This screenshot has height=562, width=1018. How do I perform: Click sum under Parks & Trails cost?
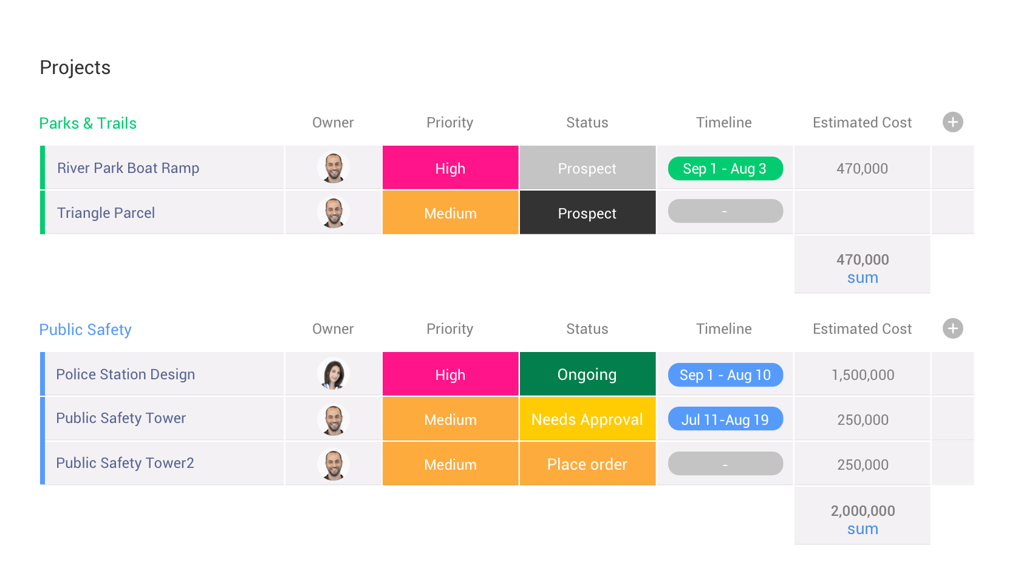pyautogui.click(x=863, y=278)
